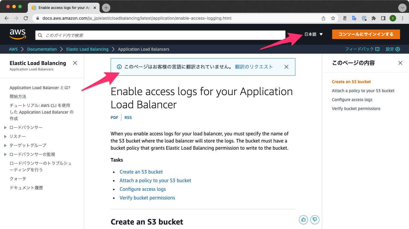Open Elastic Load Balancing breadcrumb link
409x229 pixels.
pyautogui.click(x=87, y=49)
